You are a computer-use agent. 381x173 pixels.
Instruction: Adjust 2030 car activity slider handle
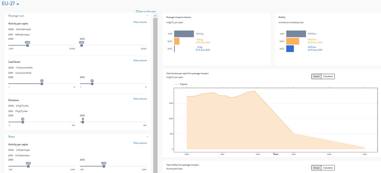coord(28,45)
